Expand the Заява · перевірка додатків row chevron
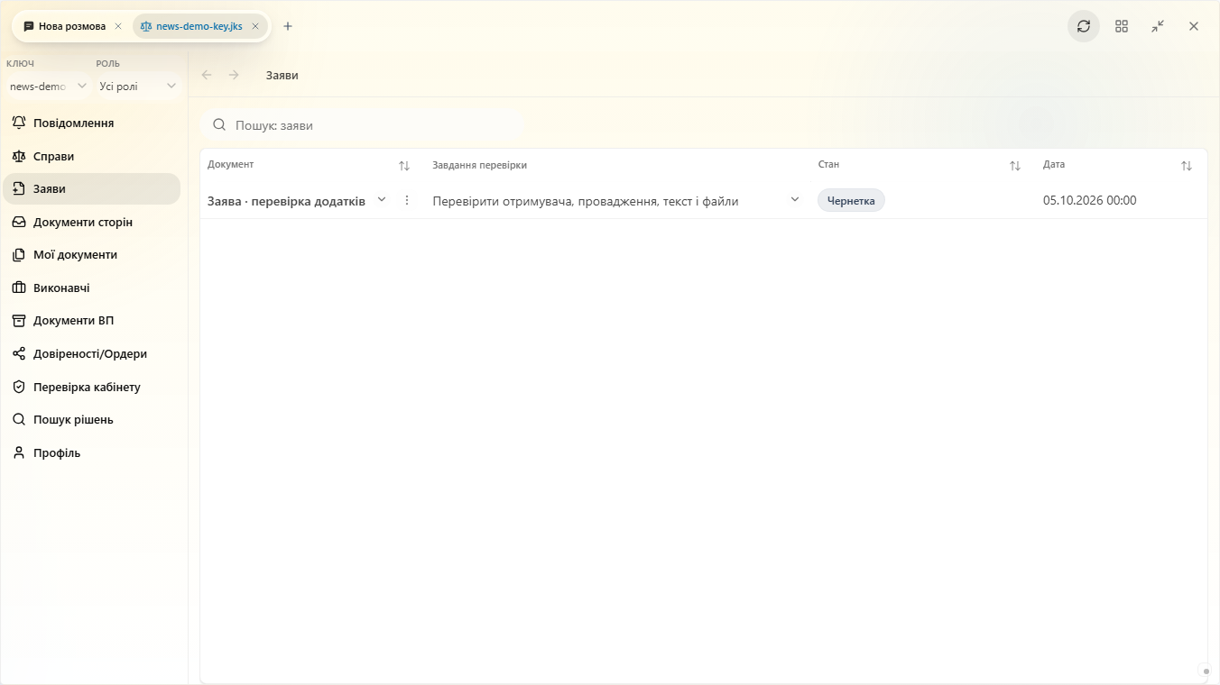 coord(382,200)
